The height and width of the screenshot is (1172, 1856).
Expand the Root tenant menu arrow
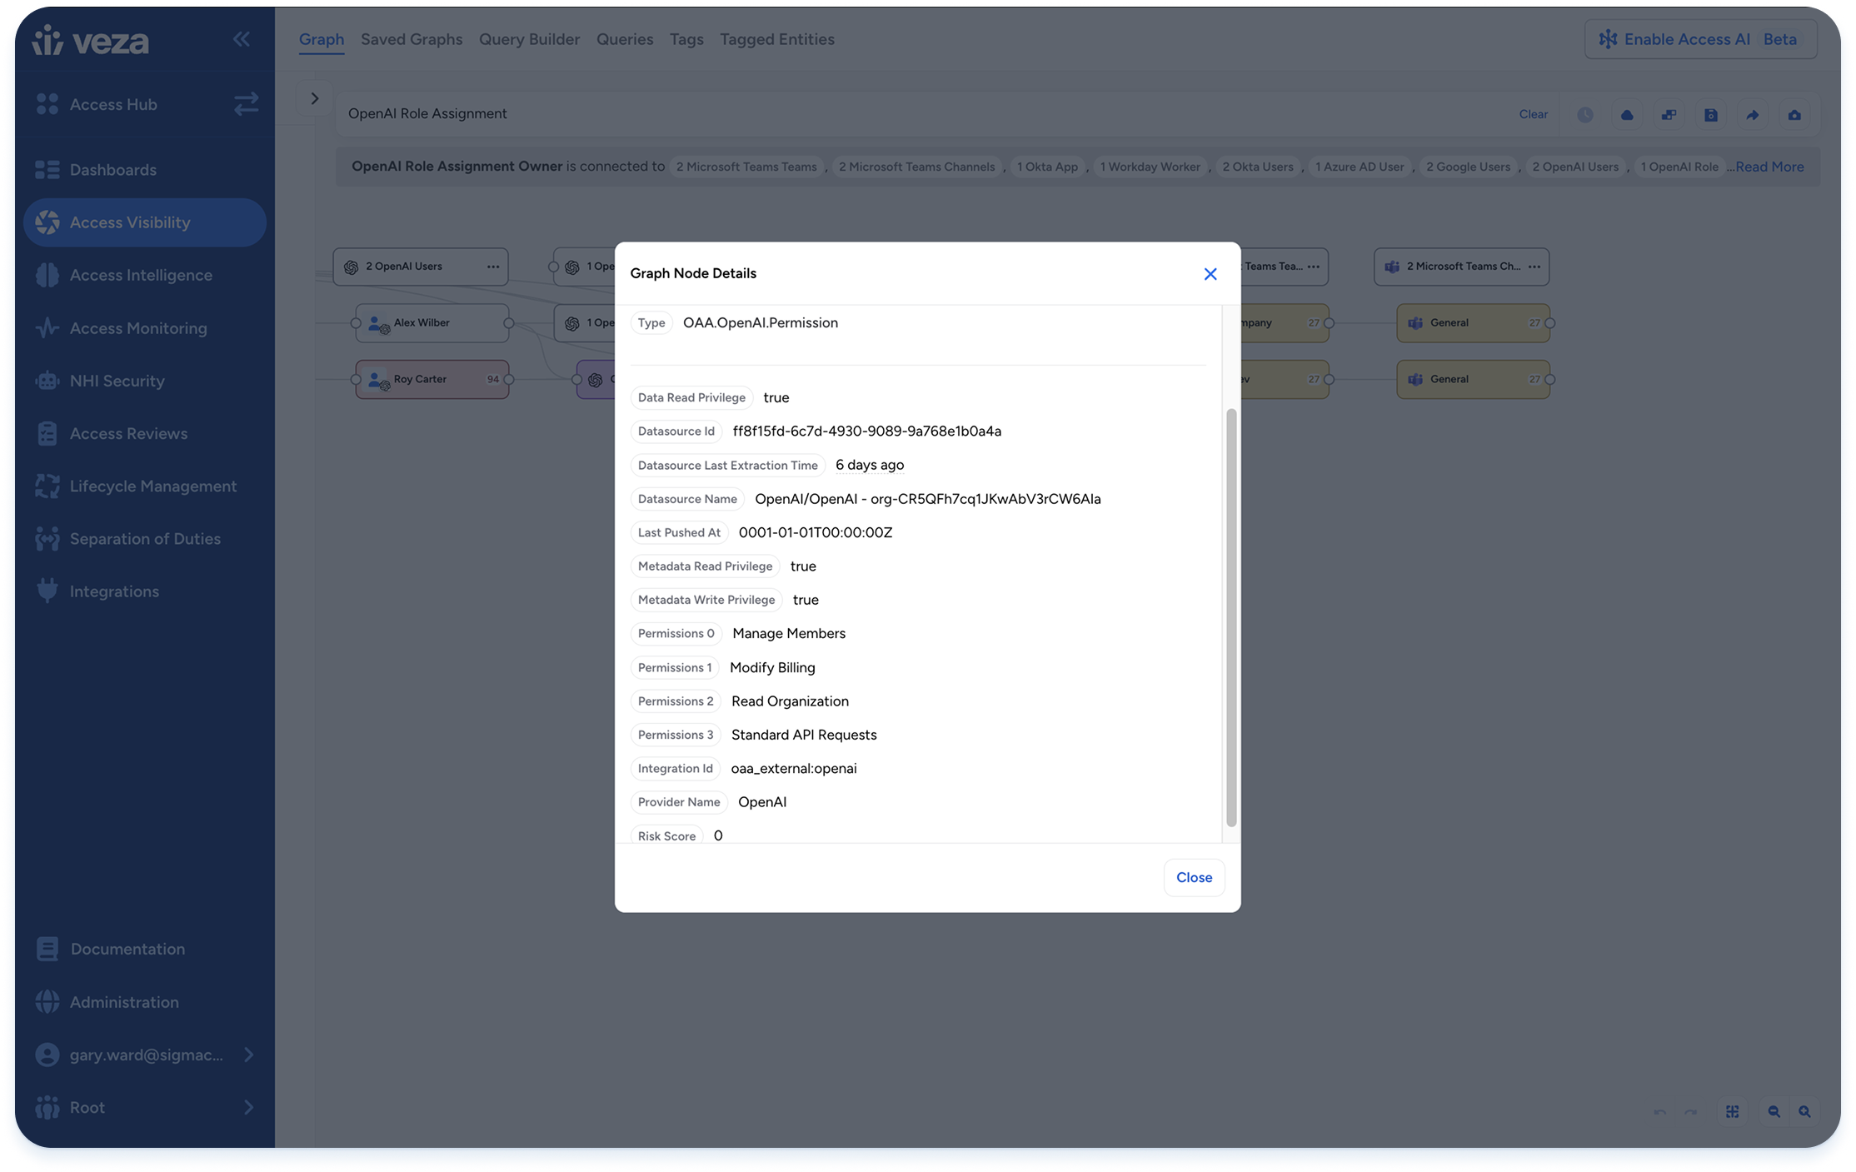point(248,1107)
